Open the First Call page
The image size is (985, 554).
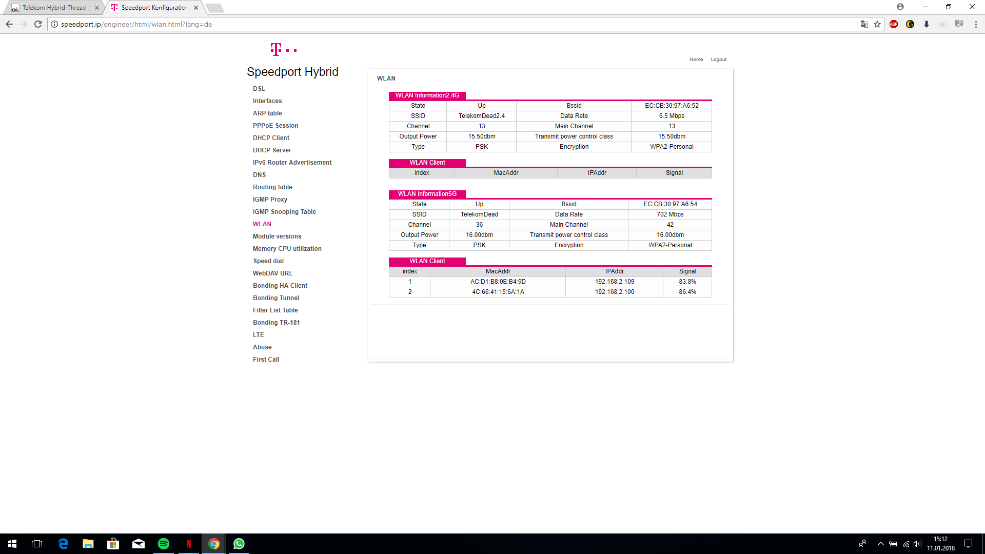pyautogui.click(x=266, y=360)
